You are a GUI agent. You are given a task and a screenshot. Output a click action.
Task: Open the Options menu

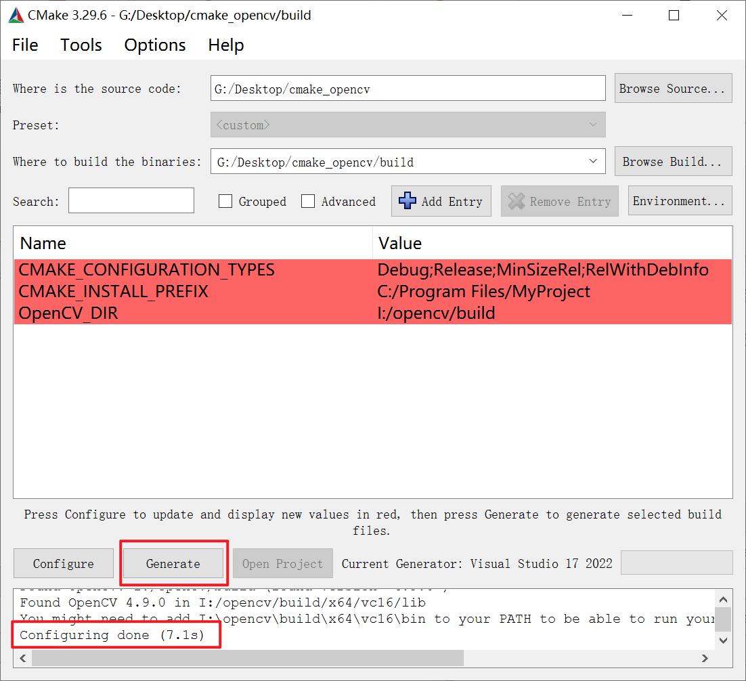click(x=154, y=45)
